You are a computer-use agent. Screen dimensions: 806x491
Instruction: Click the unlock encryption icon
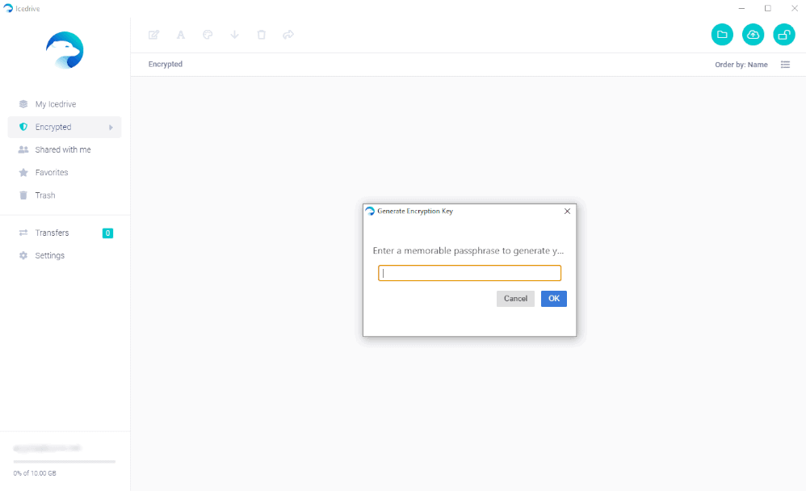(783, 35)
